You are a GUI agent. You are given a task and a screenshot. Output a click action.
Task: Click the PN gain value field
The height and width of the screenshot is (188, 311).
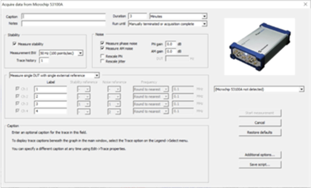(x=171, y=44)
